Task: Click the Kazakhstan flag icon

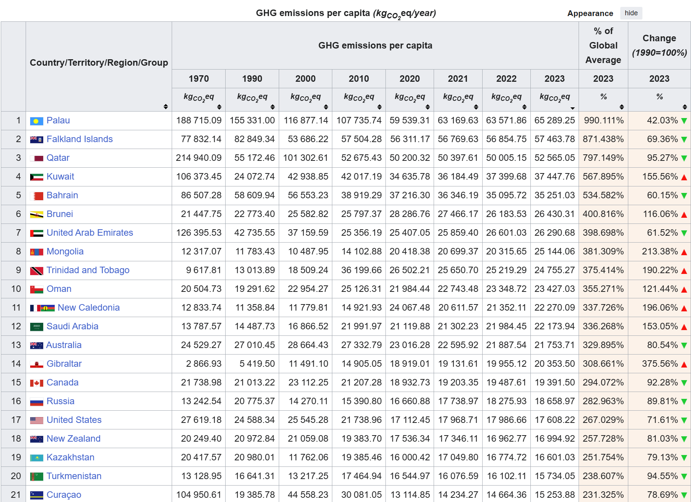Action: tap(36, 458)
